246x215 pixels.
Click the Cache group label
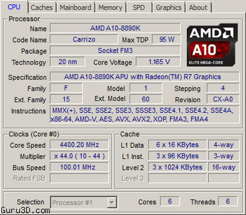tap(130, 134)
